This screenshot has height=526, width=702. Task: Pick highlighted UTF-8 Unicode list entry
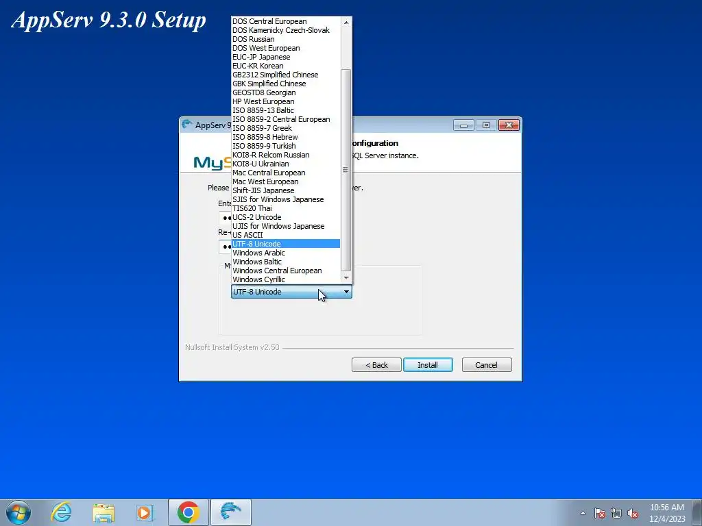[286, 244]
